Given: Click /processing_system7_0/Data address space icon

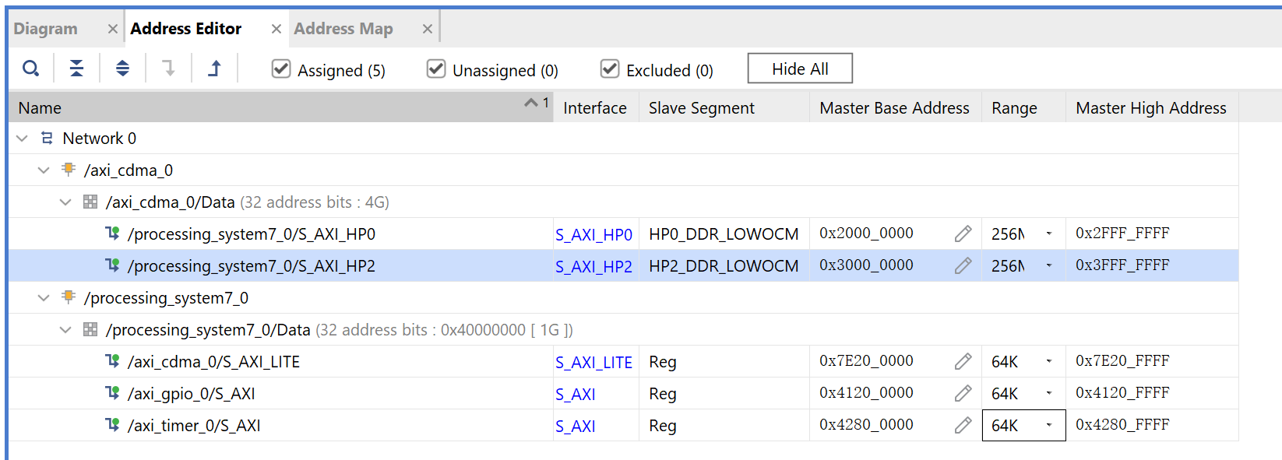Looking at the screenshot, I should pyautogui.click(x=90, y=329).
